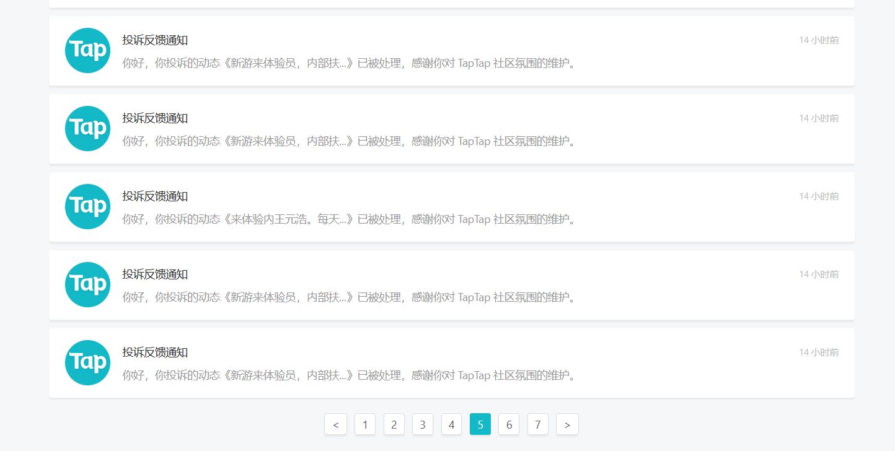This screenshot has height=451, width=895.
Task: Go to the previous page with the < arrow
Action: [x=335, y=424]
